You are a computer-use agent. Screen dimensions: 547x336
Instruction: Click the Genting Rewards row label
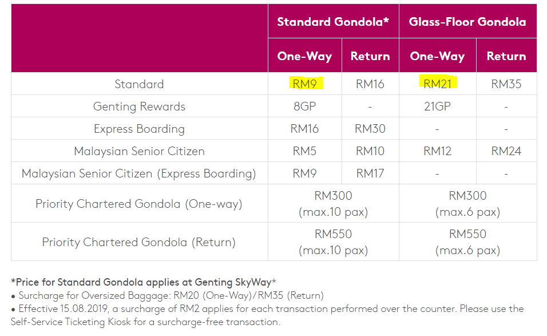tap(139, 106)
